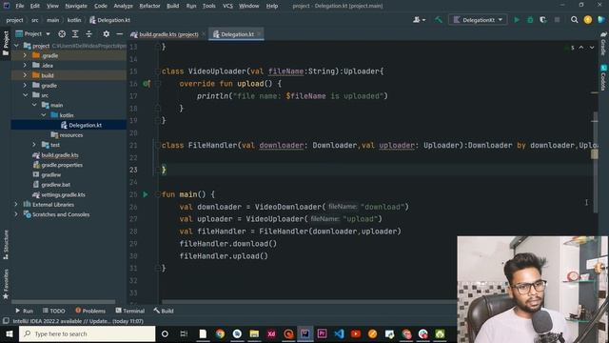Open Gradle side panel on right edge

click(603, 44)
